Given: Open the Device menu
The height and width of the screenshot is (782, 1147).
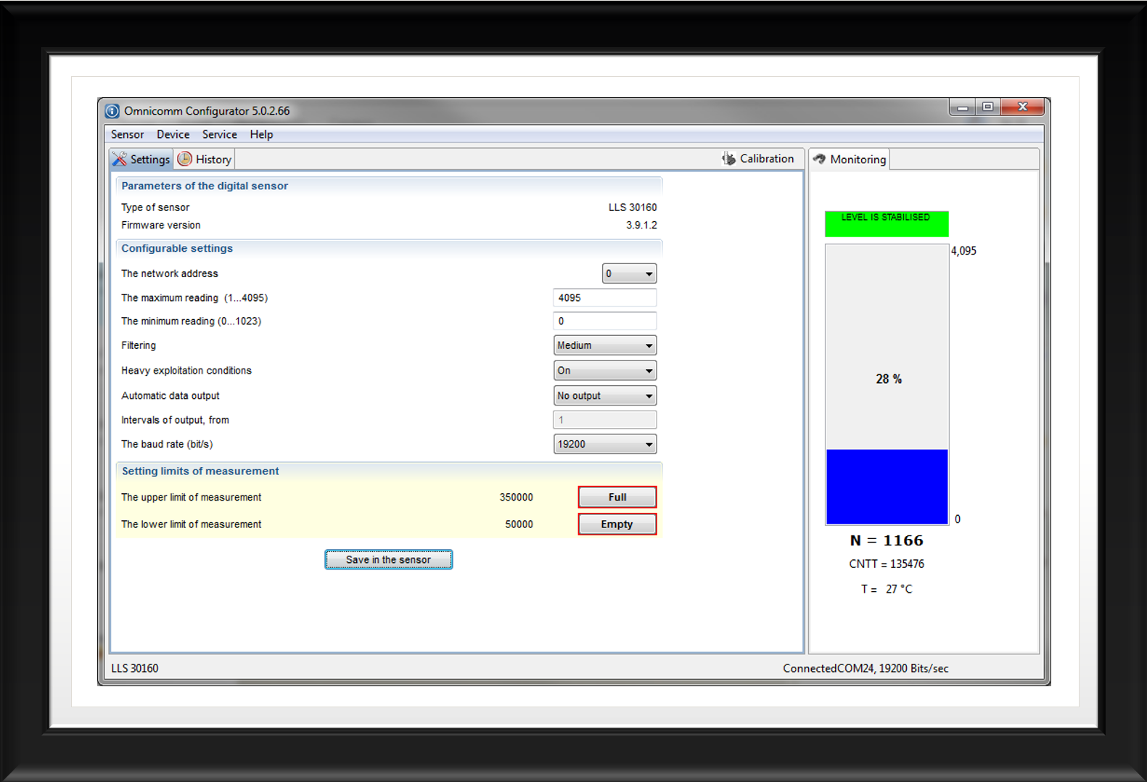Looking at the screenshot, I should click(173, 134).
